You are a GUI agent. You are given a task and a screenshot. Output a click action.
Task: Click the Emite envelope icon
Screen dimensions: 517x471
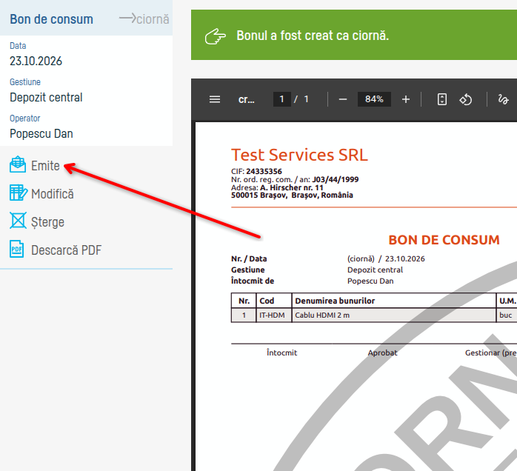(x=18, y=164)
